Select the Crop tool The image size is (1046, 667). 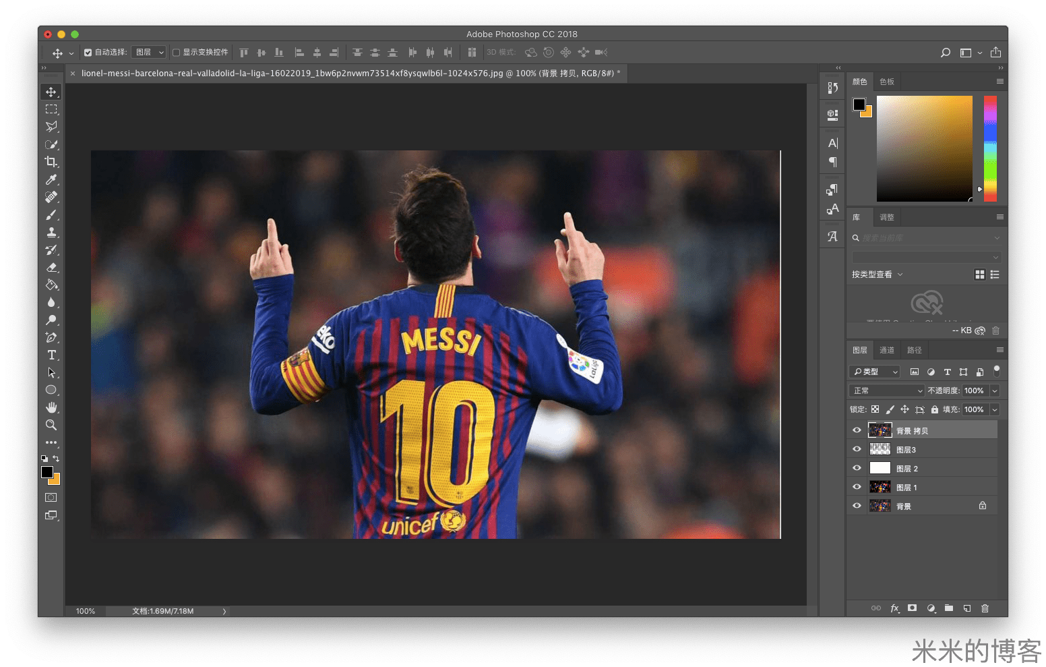51,162
